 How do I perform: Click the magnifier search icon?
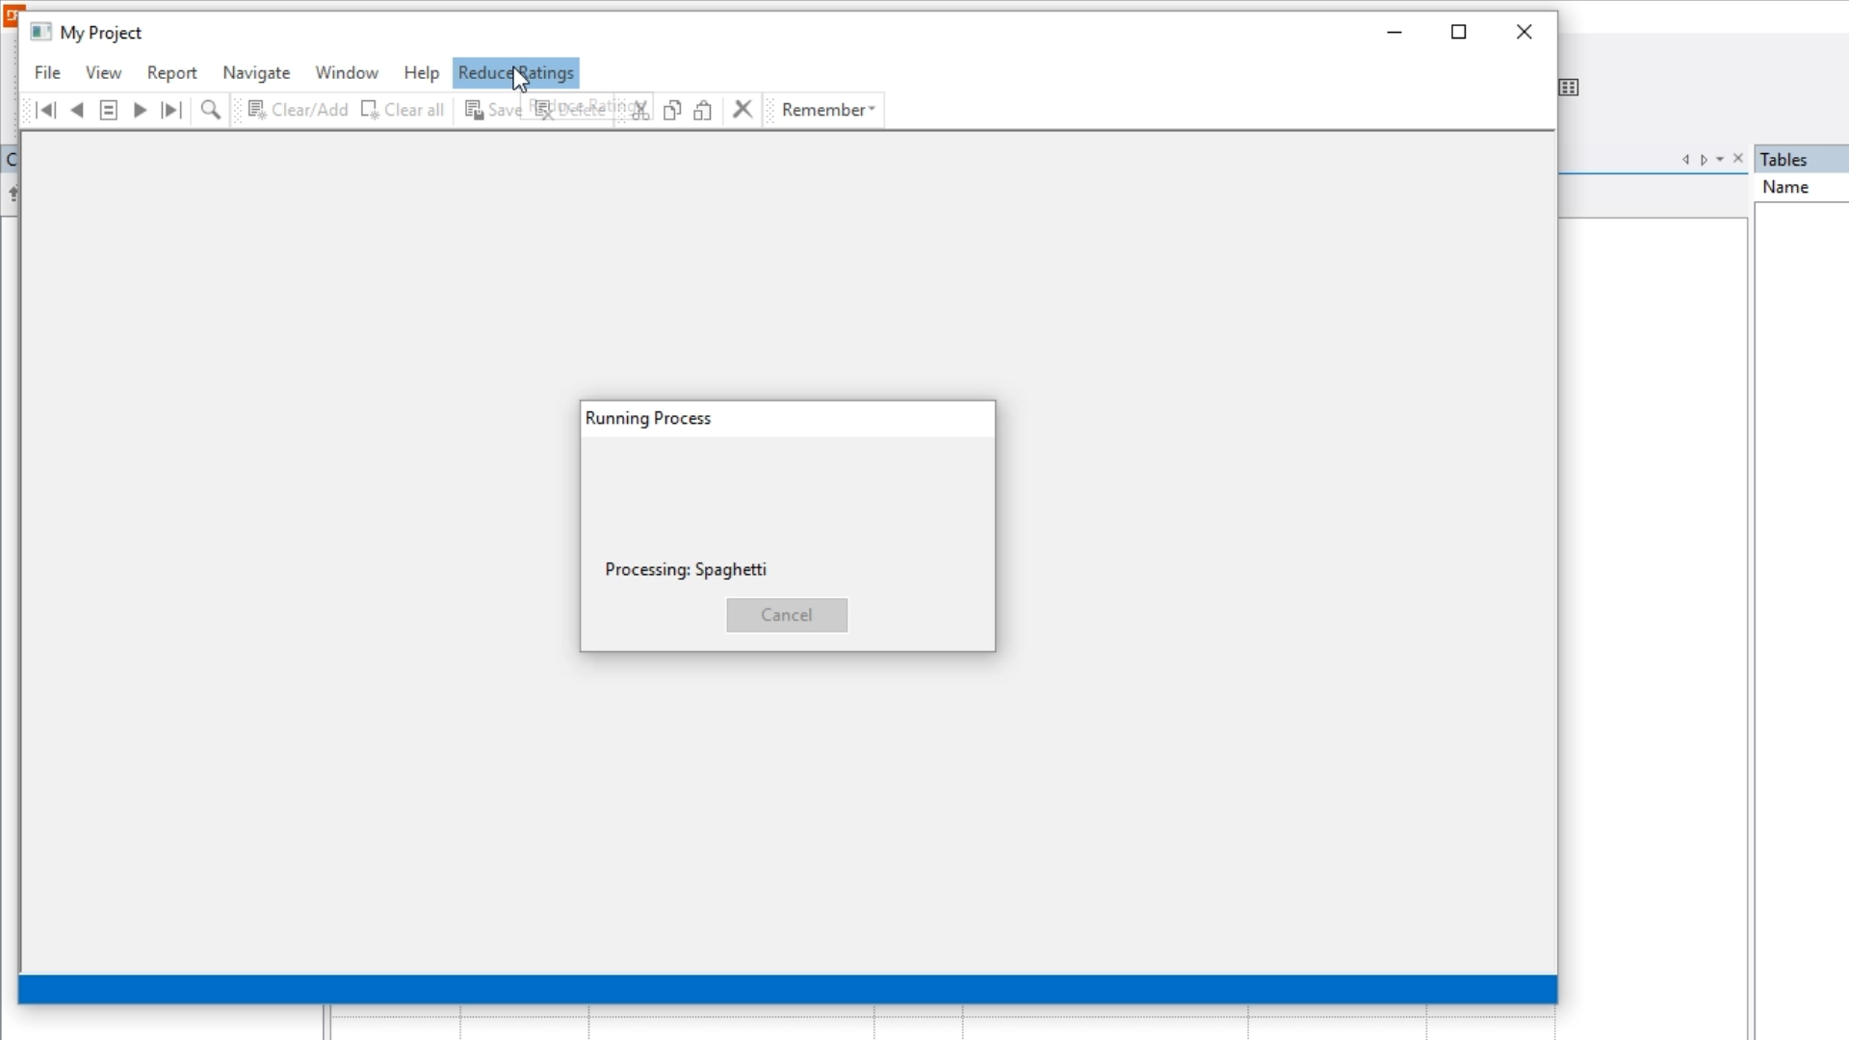(x=210, y=110)
